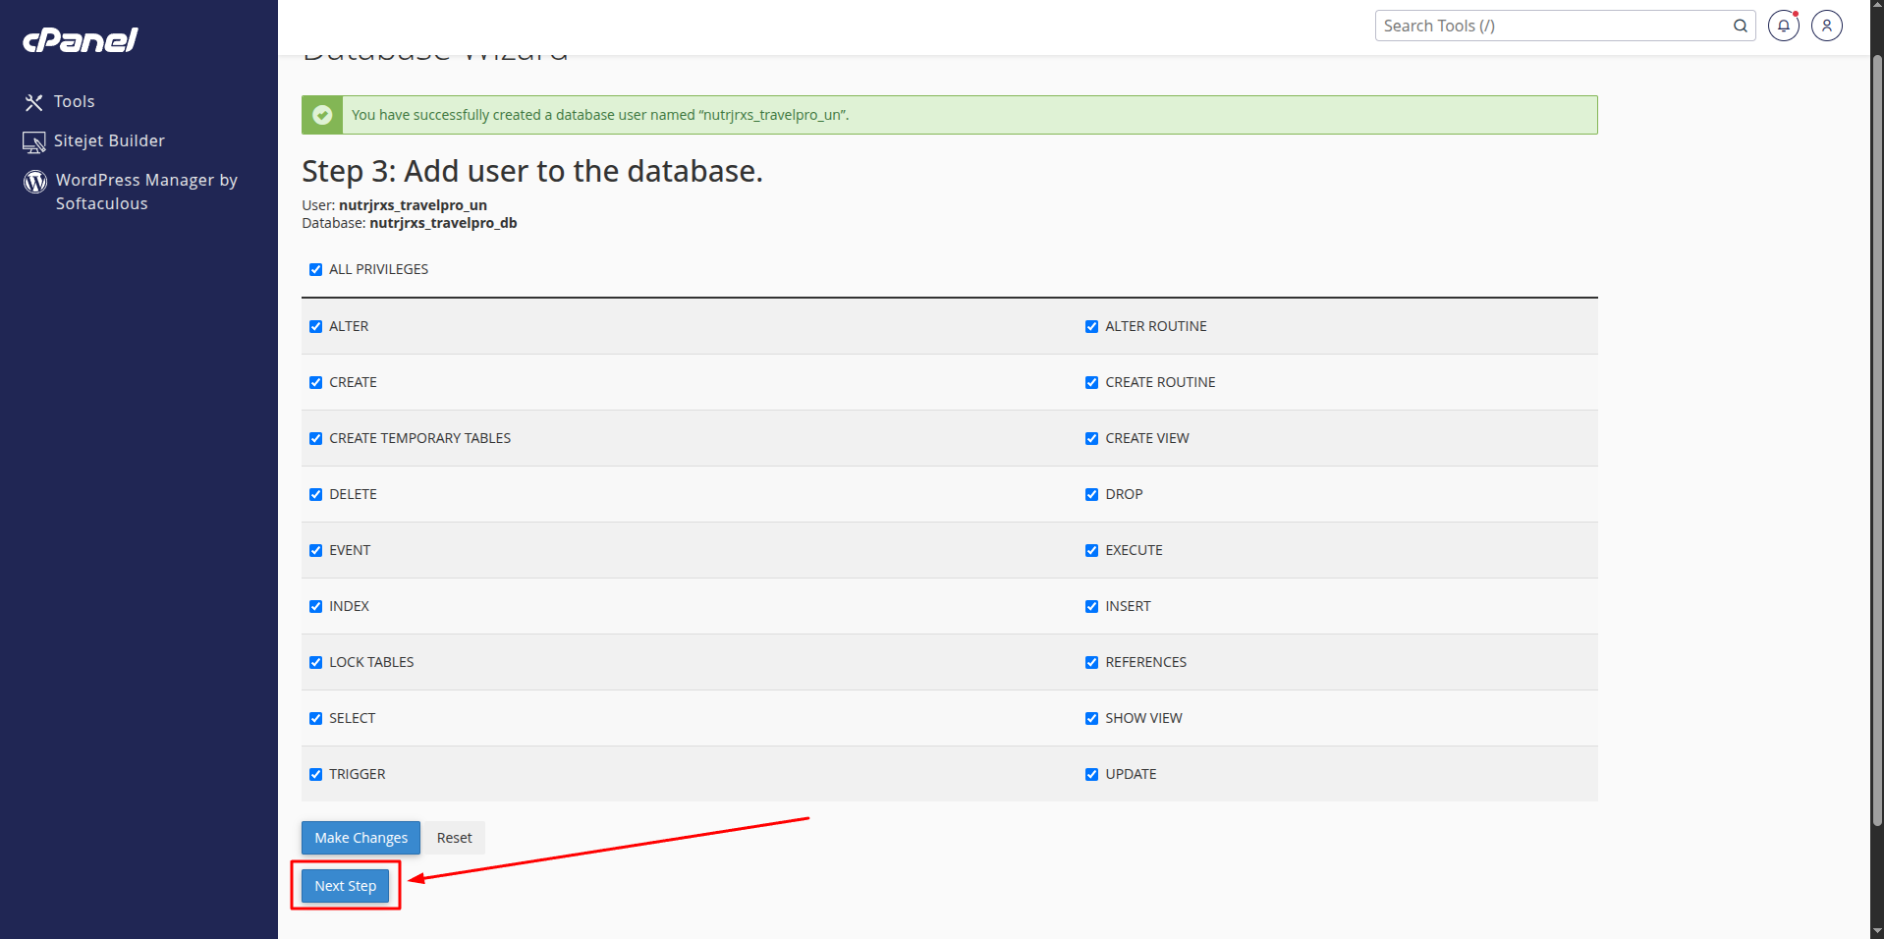This screenshot has height=939, width=1884.
Task: Uncheck the ALTER ROUTINE privilege
Action: (x=1091, y=326)
